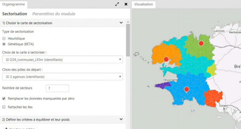Click the plus icon to add criterion
Image resolution: width=241 pixels, height=129 pixels.
[7, 128]
